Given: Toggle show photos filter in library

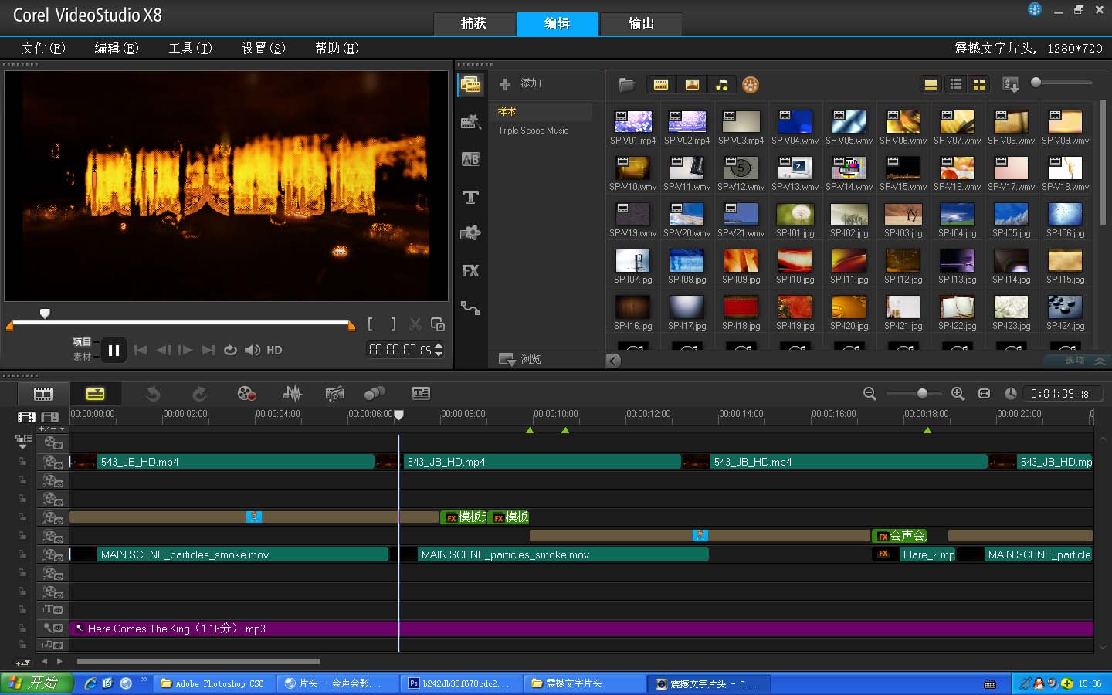Looking at the screenshot, I should click(x=692, y=84).
